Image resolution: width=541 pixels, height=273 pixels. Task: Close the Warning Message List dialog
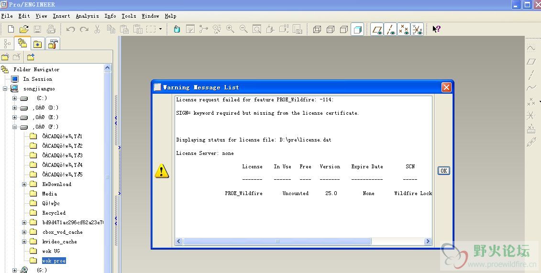446,87
